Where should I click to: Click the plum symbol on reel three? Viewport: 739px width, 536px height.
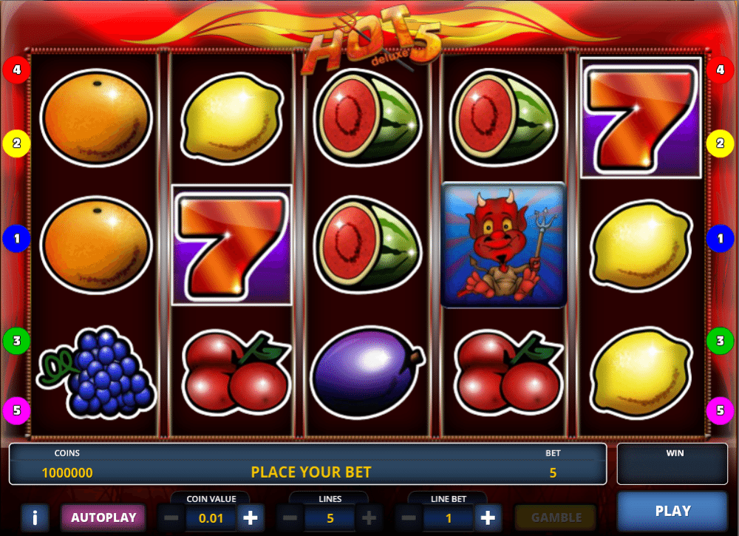click(367, 373)
